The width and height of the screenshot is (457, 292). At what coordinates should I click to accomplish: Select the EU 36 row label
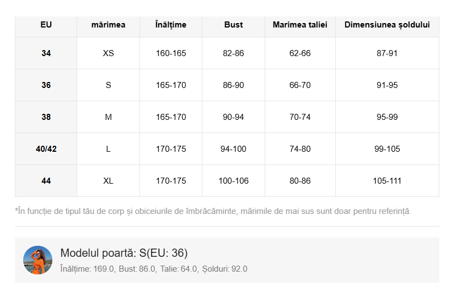coord(46,85)
